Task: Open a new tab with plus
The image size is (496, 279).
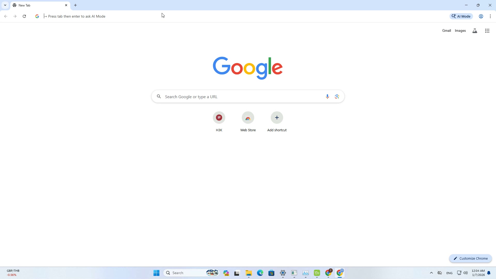Action: click(x=75, y=5)
